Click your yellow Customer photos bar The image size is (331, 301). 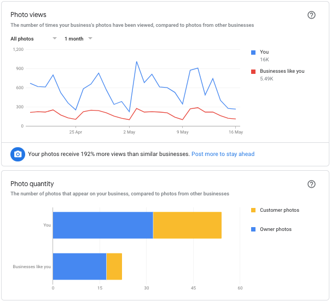click(188, 225)
